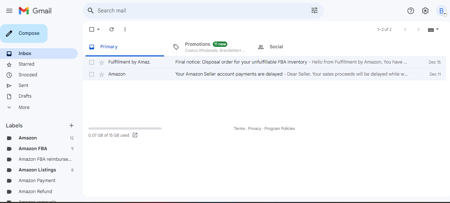The image size is (450, 203).
Task: Go to older messages arrow
Action: 418,29
